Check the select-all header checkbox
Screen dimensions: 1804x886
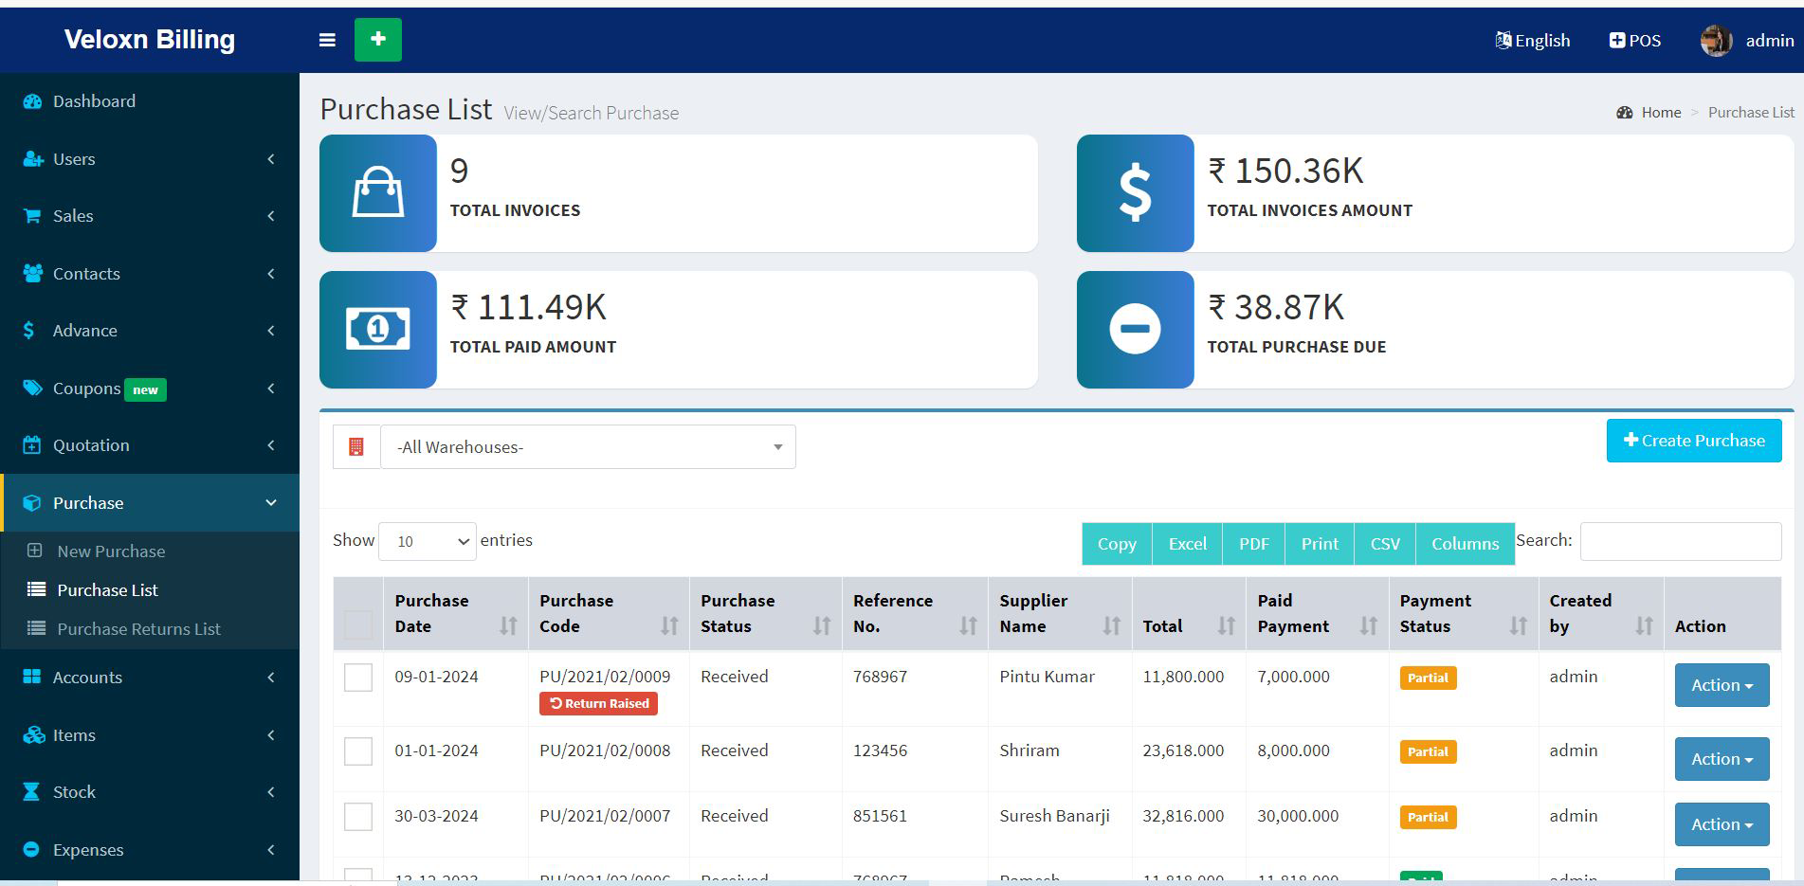click(358, 625)
